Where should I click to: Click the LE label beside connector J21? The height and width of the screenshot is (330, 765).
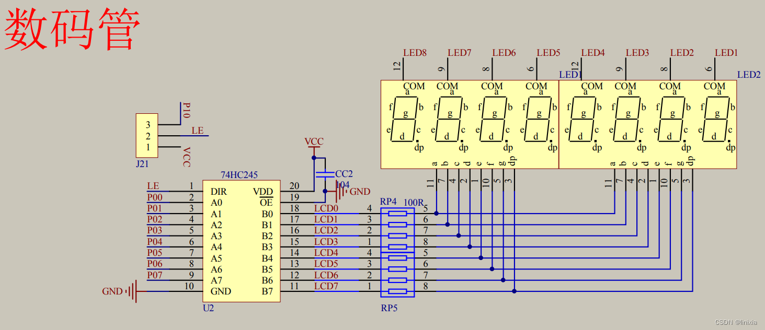(198, 131)
